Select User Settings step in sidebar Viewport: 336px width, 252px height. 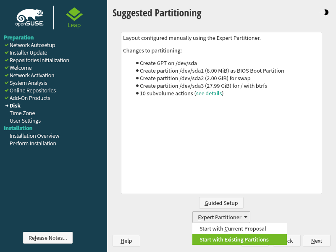25,121
